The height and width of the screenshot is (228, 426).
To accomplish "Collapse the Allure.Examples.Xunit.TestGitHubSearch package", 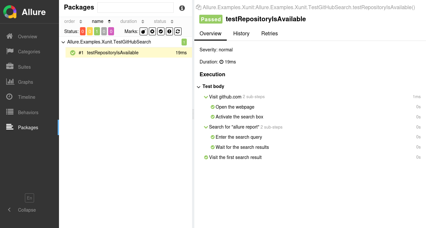I will [x=63, y=42].
